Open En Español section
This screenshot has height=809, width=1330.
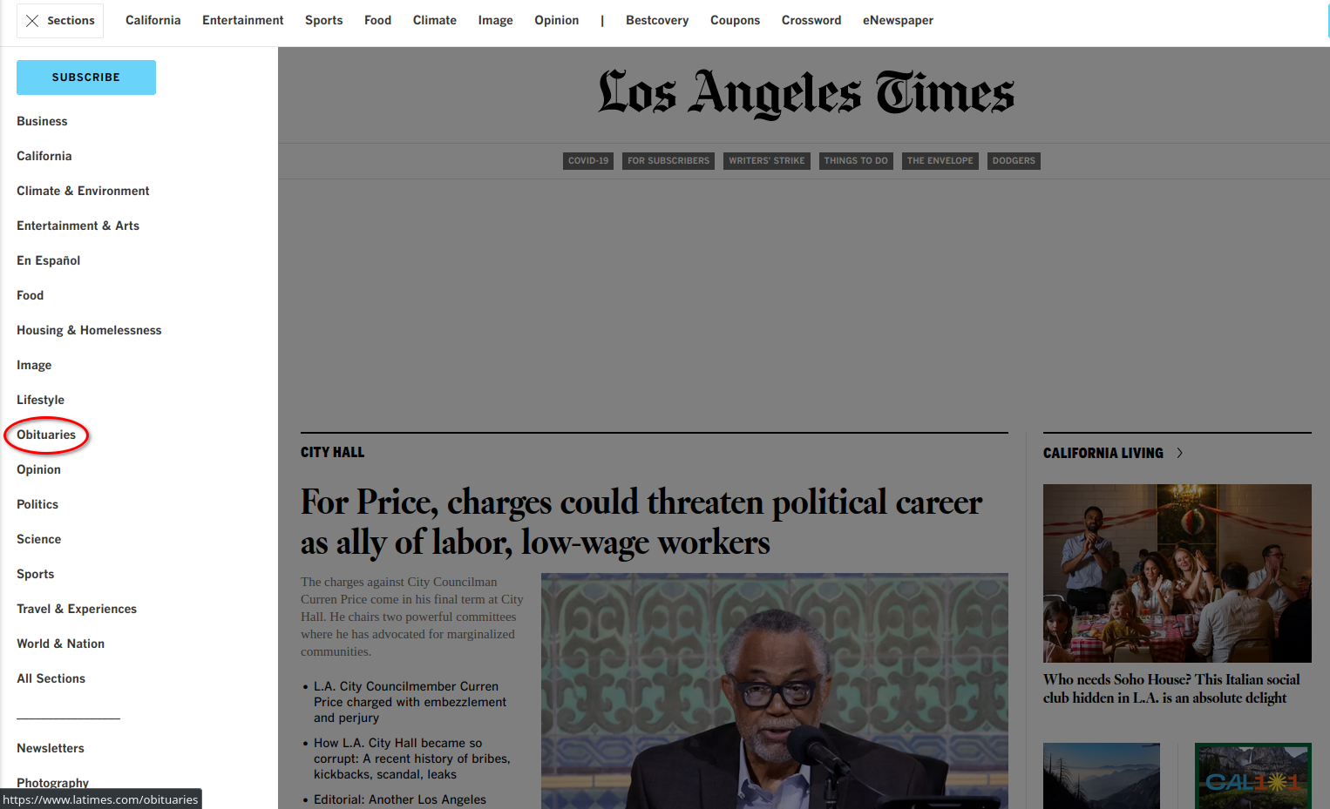coord(49,260)
